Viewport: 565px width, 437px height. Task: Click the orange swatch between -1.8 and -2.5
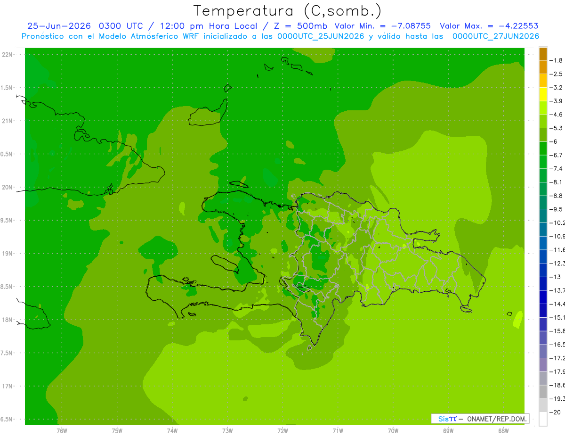[543, 67]
